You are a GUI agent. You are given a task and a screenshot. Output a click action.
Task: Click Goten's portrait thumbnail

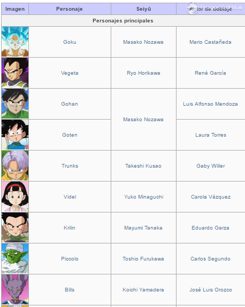15,135
